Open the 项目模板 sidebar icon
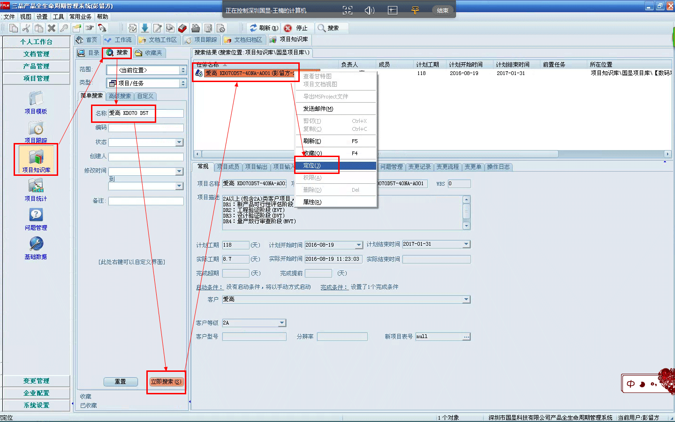 (36, 99)
